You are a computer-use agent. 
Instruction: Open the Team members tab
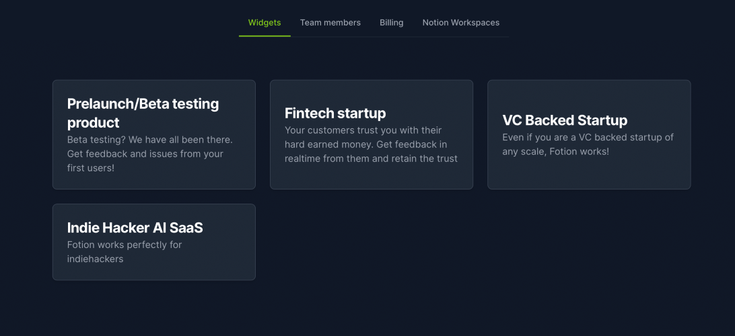point(330,23)
